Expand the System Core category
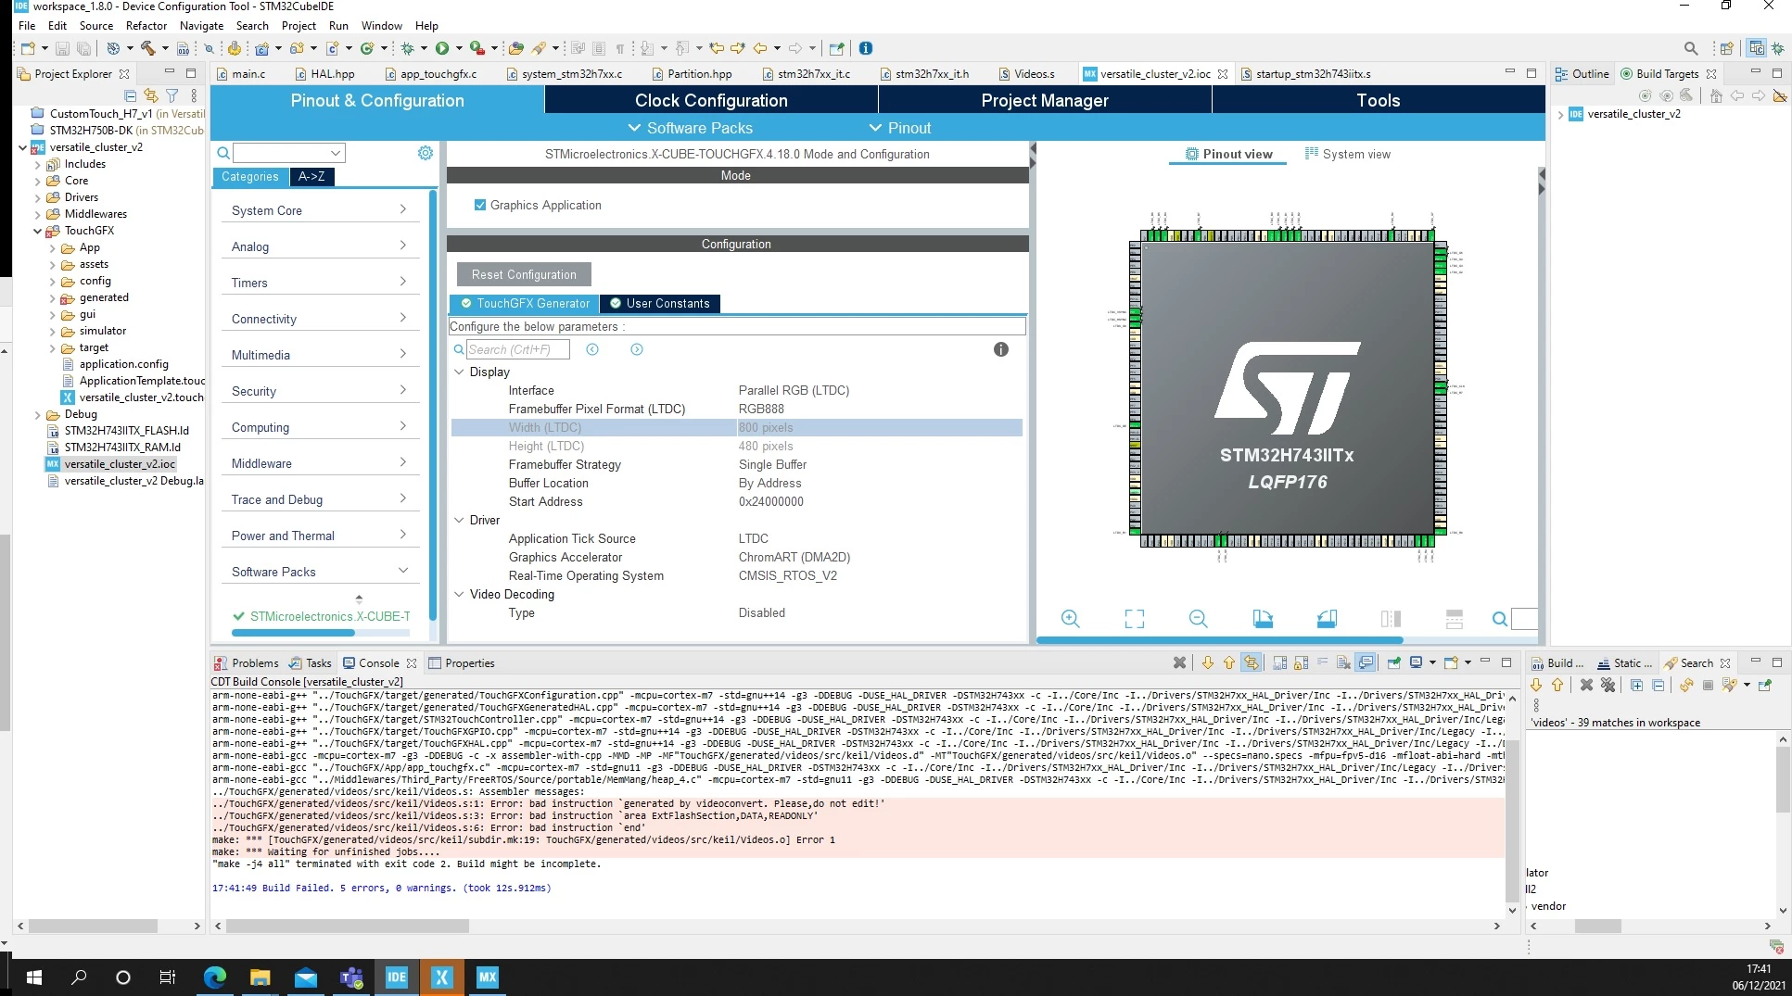Viewport: 1792px width, 996px height. [319, 210]
